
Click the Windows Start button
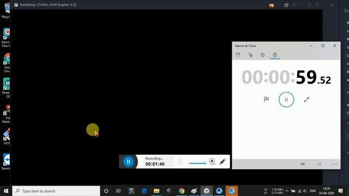point(6,191)
